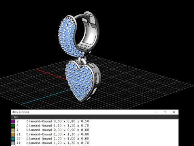Viewport: 194px width, 146px height.
Task: Click the gray swatch for 1,20 diamonds
Action: click(x=13, y=143)
